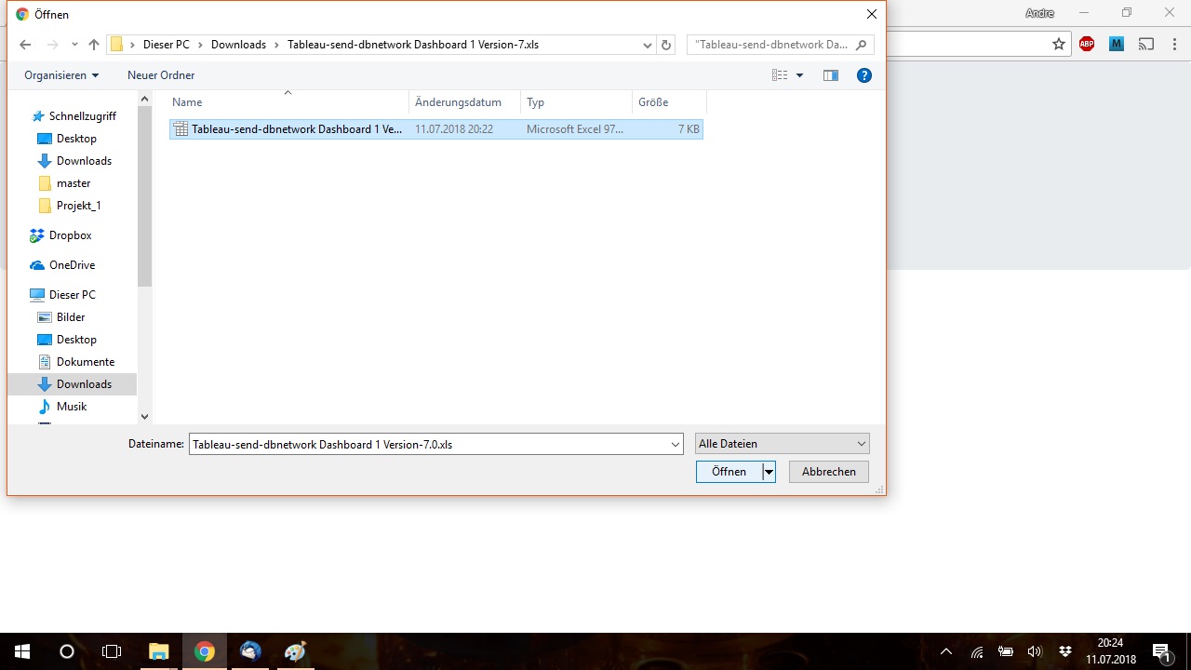
Task: Click the Abbrechen button
Action: click(828, 472)
